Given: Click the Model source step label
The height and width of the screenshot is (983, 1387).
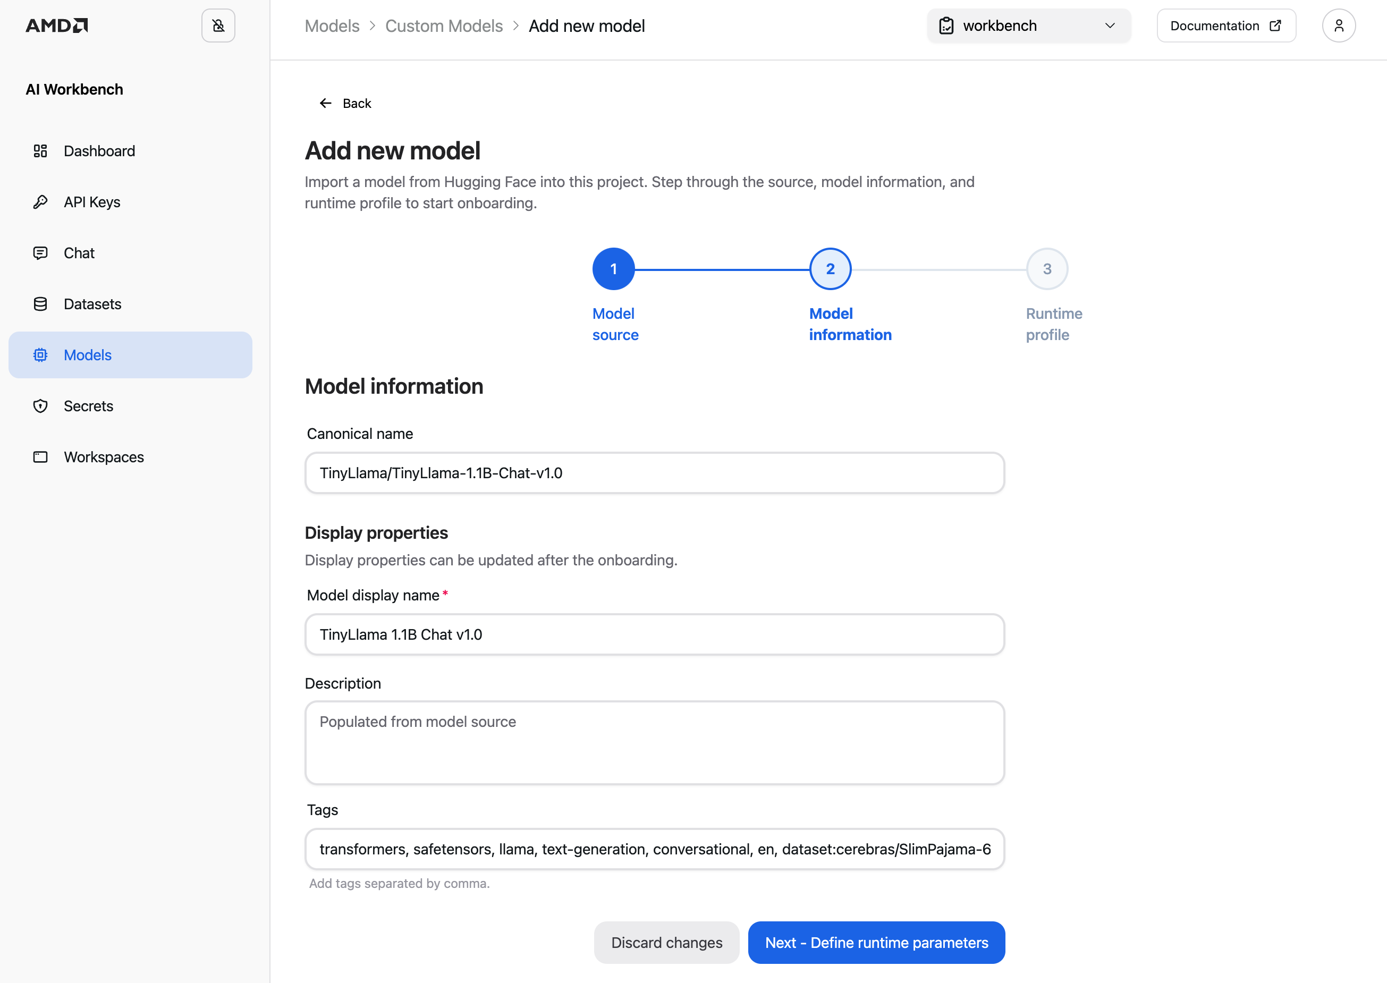Looking at the screenshot, I should 615,324.
